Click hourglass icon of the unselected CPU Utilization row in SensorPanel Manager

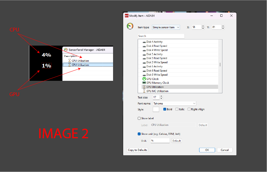70,61
